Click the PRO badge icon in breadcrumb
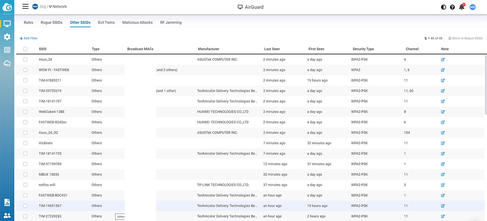The height and width of the screenshot is (221, 487). click(x=35, y=6)
